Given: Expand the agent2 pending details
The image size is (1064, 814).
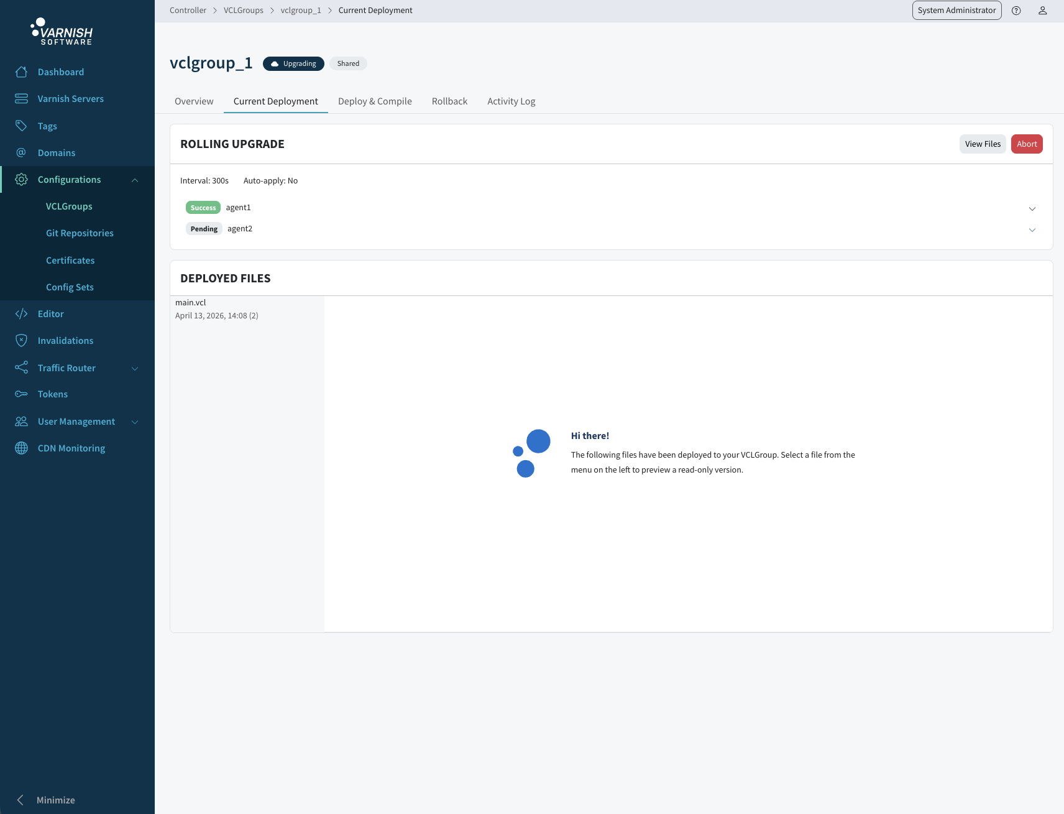Looking at the screenshot, I should [1032, 229].
